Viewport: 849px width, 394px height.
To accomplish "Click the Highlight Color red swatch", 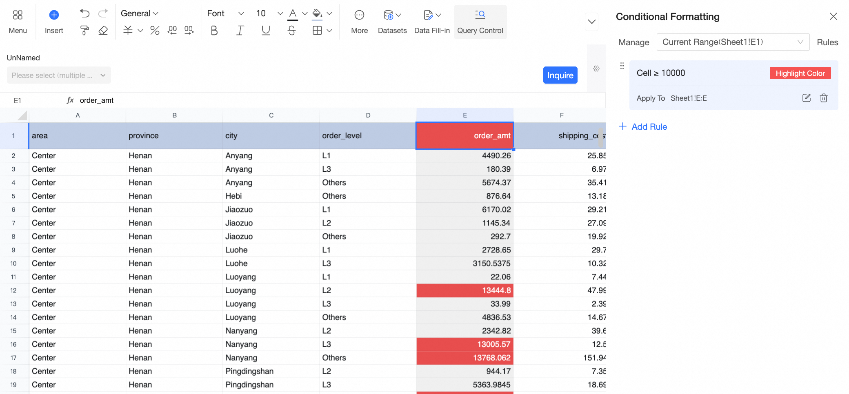I will click(800, 73).
